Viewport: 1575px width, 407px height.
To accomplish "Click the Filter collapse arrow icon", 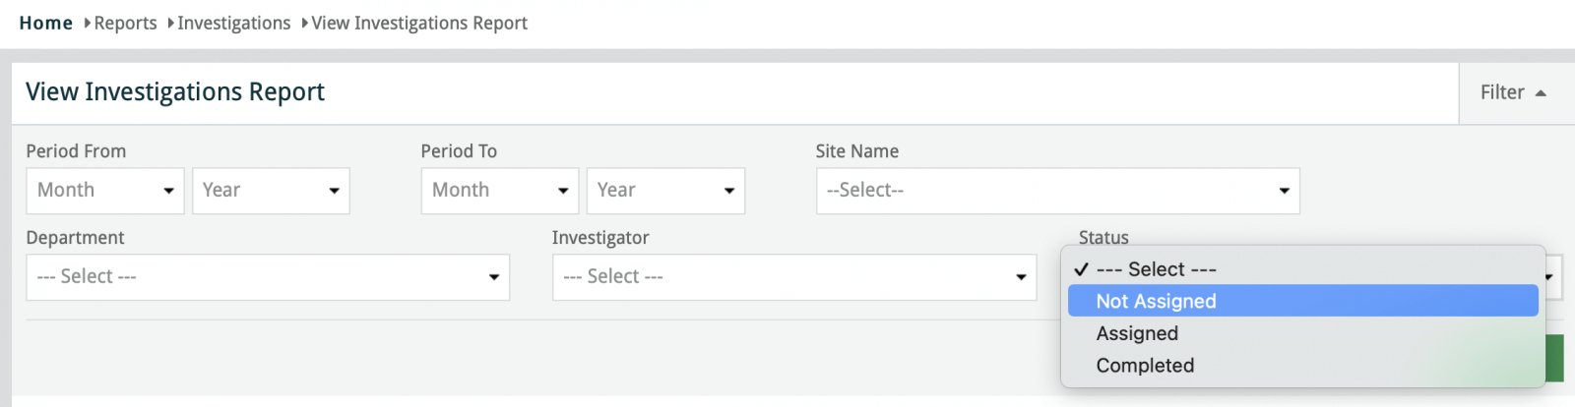I will point(1541,93).
